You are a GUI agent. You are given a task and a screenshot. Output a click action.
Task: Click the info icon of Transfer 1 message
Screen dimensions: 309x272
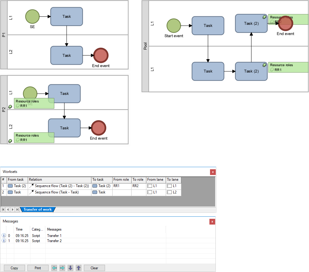click(x=4, y=235)
